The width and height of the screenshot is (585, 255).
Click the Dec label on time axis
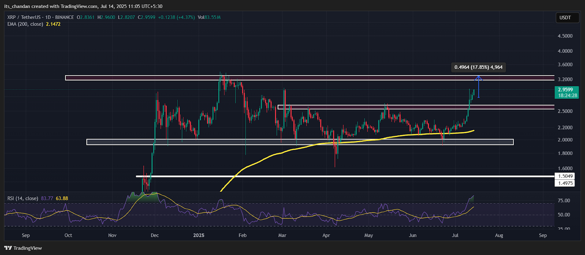point(155,235)
